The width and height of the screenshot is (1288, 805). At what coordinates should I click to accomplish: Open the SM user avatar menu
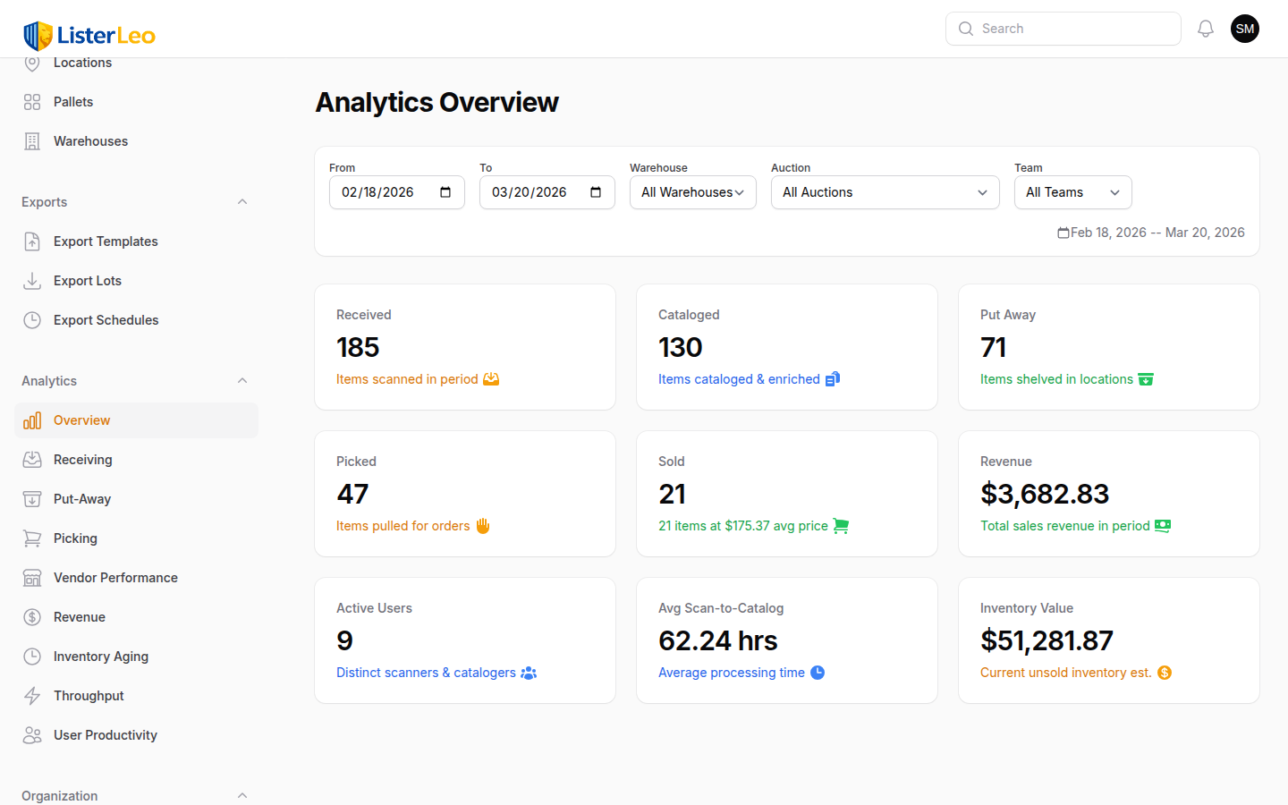(1245, 28)
